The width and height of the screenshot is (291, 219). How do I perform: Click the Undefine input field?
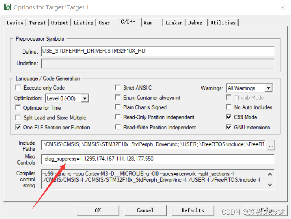point(157,64)
